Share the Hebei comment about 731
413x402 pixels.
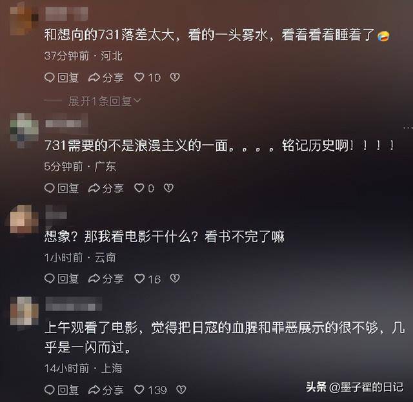click(x=106, y=77)
